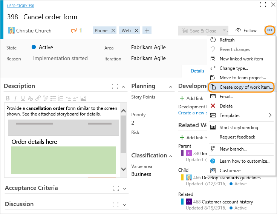
Task: Open the USER STORY 398 link
Action: (x=21, y=6)
